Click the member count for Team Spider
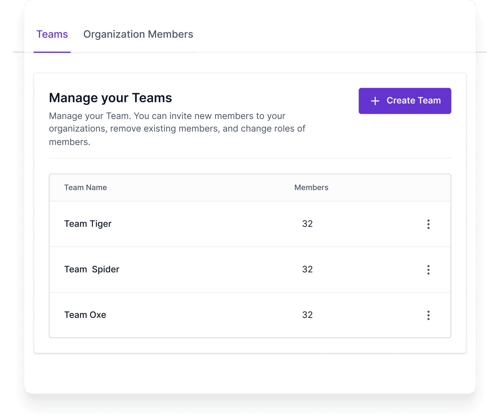This screenshot has width=499, height=419. click(307, 269)
